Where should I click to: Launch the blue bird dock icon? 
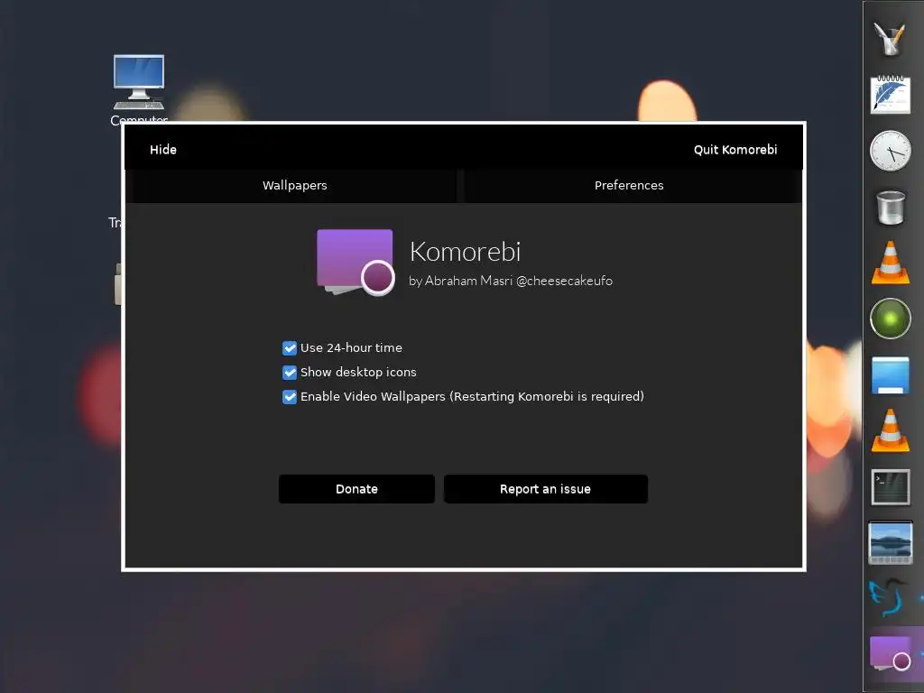pyautogui.click(x=889, y=598)
